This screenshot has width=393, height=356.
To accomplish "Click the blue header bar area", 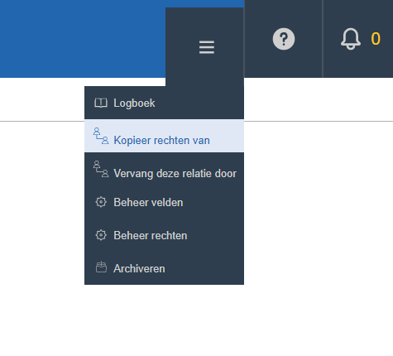I will pyautogui.click(x=83, y=39).
